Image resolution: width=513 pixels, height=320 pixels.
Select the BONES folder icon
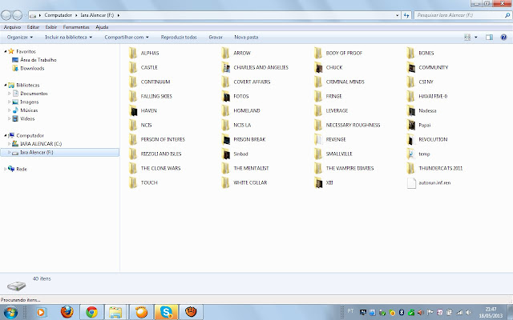point(411,53)
